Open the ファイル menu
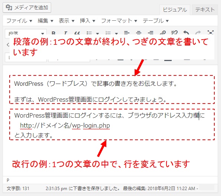This screenshot has height=196, width=221. pyautogui.click(x=19, y=21)
